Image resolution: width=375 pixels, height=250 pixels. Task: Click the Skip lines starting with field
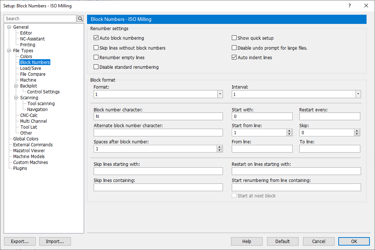(158, 171)
